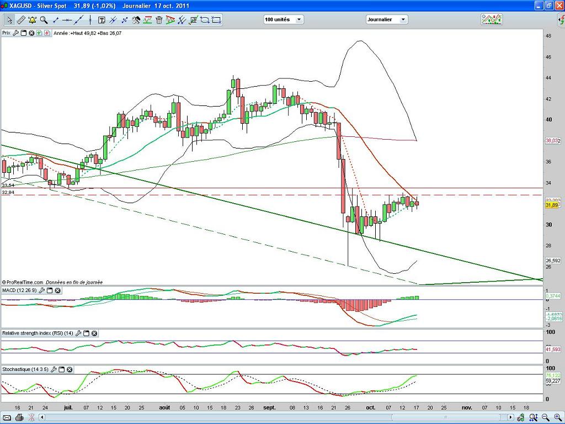Select the support resistance lines tool
The image size is (565, 424).
[x=147, y=20]
